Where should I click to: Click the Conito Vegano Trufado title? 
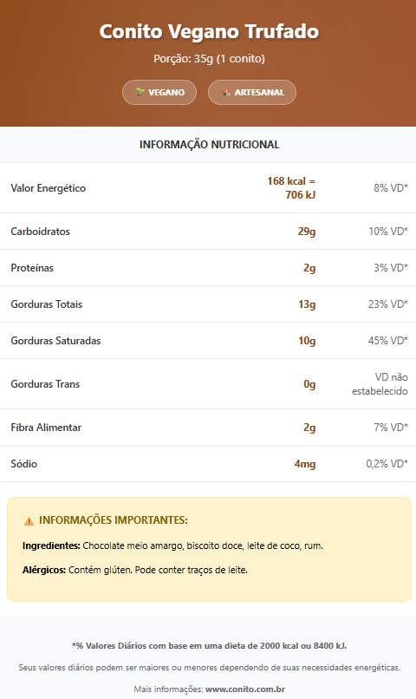(x=209, y=31)
